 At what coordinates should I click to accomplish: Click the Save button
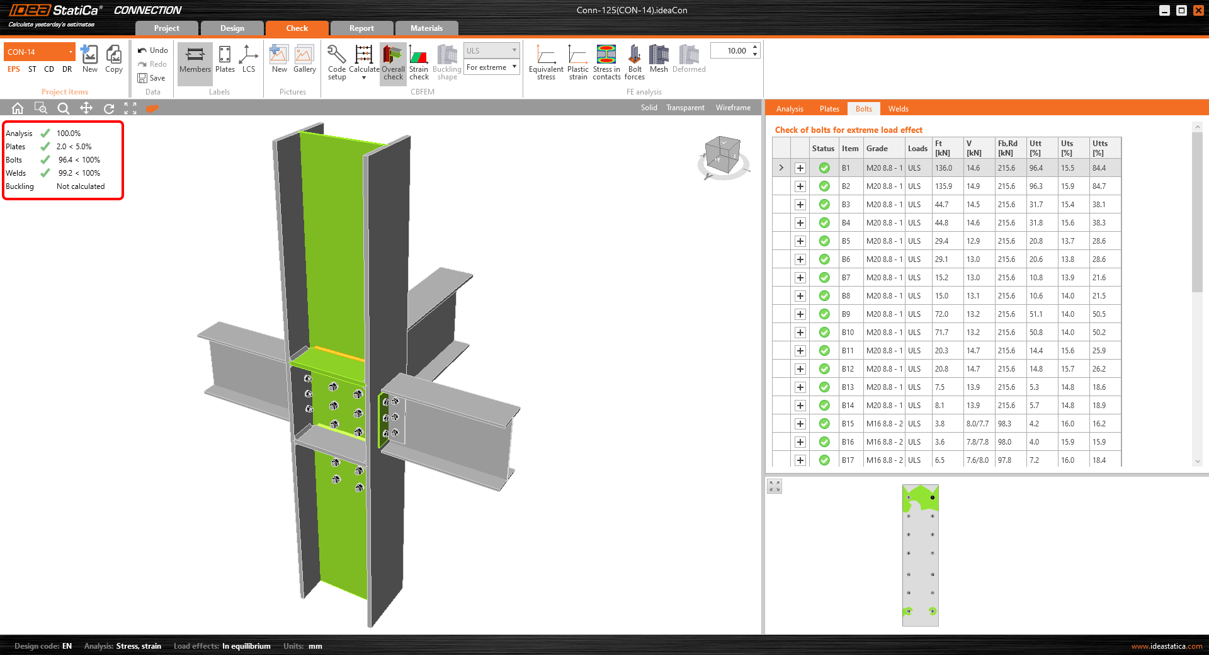[152, 78]
